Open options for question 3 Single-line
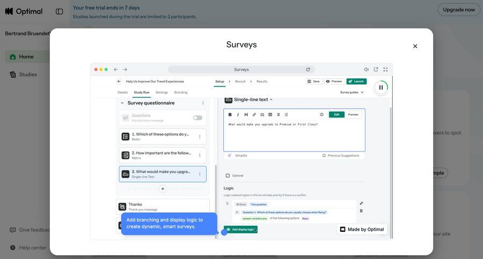This screenshot has width=483, height=259. (200, 174)
